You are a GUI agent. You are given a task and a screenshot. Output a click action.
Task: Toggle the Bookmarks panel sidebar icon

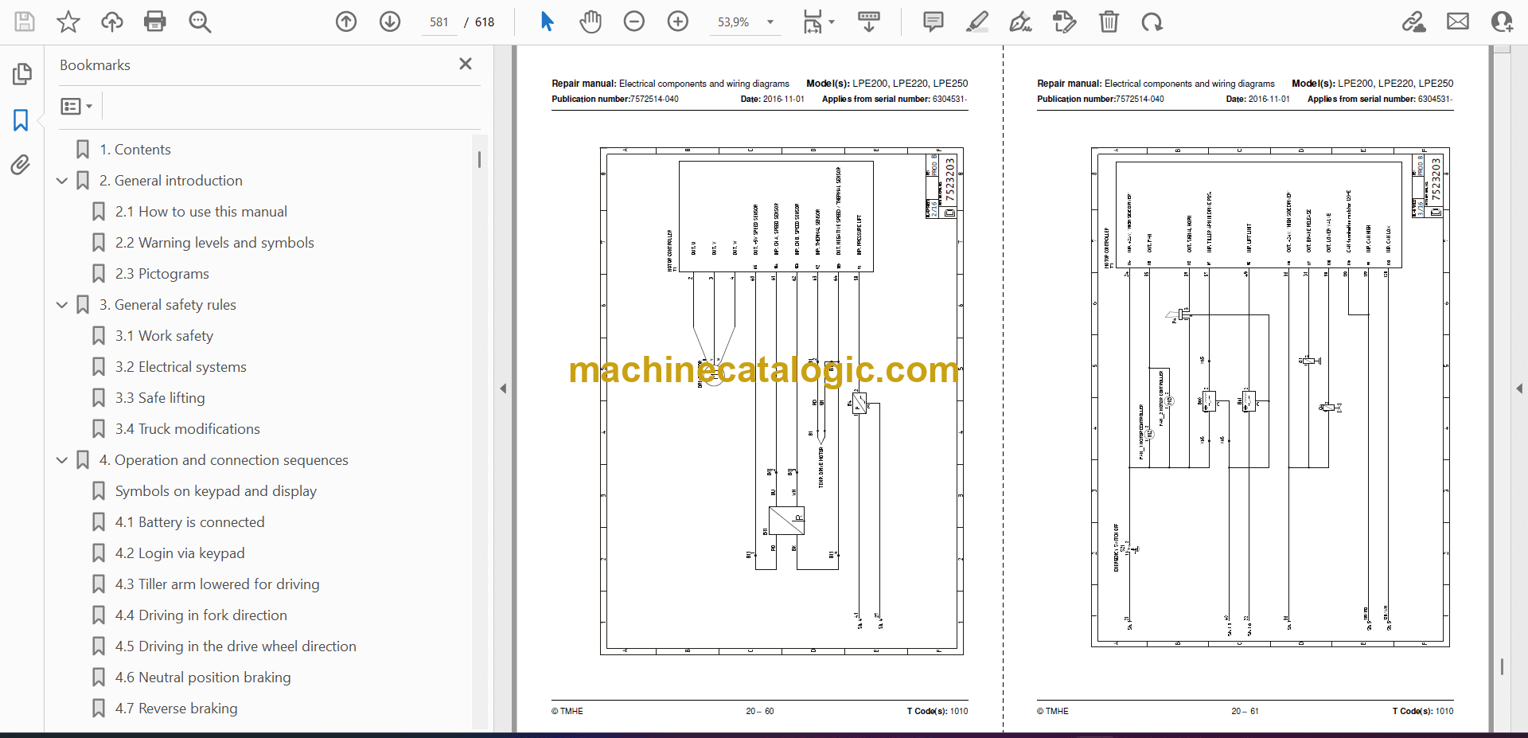[x=21, y=120]
